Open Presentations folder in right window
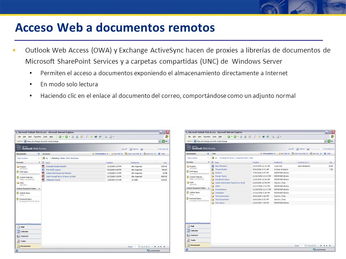This screenshot has height=259, width=346. tap(221, 190)
